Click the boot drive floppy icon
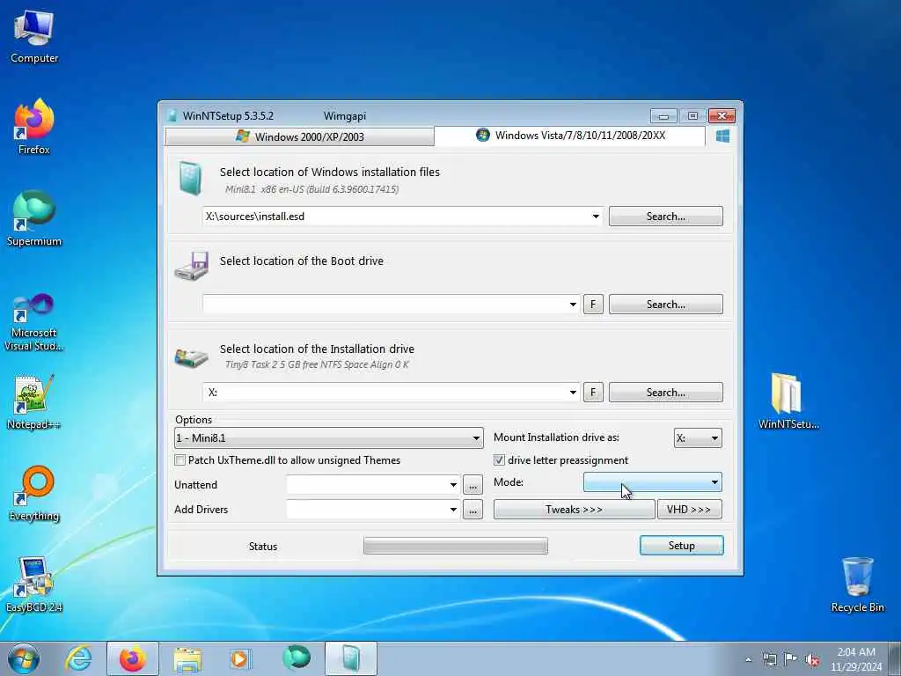 point(192,266)
